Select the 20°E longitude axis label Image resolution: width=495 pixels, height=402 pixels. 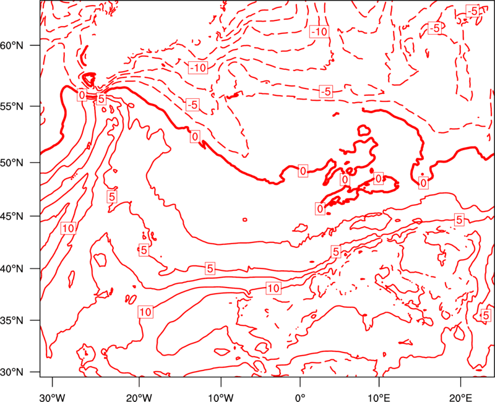click(x=460, y=398)
